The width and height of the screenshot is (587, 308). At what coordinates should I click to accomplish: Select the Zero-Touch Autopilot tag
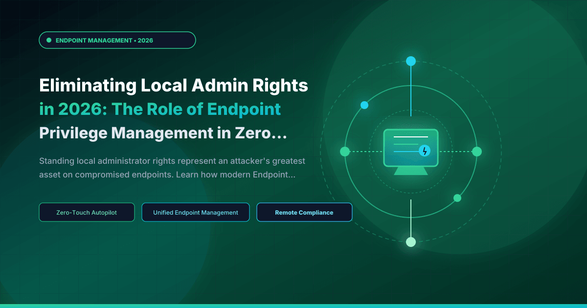87,213
